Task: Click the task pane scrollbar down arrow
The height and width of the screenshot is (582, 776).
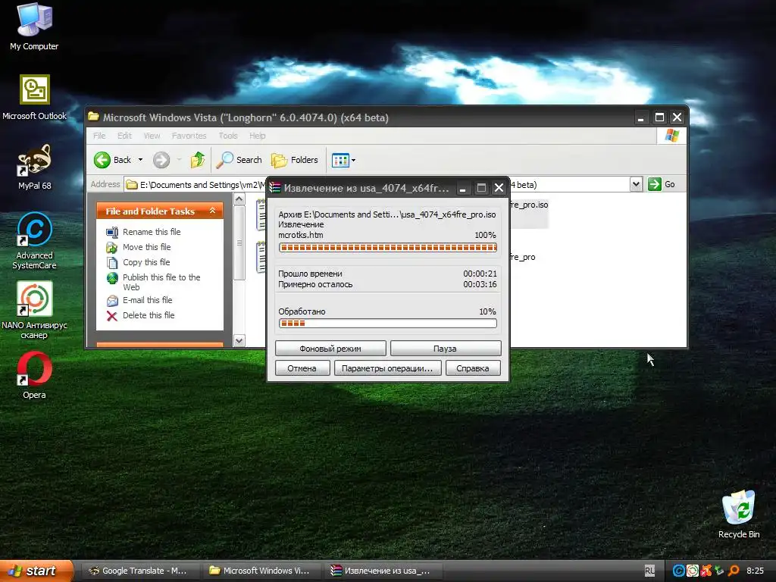Action: tap(239, 340)
